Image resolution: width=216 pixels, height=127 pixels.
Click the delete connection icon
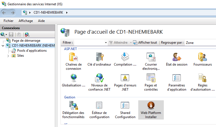27,34
